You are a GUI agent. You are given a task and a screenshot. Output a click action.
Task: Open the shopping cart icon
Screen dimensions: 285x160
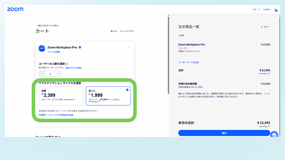276,10
